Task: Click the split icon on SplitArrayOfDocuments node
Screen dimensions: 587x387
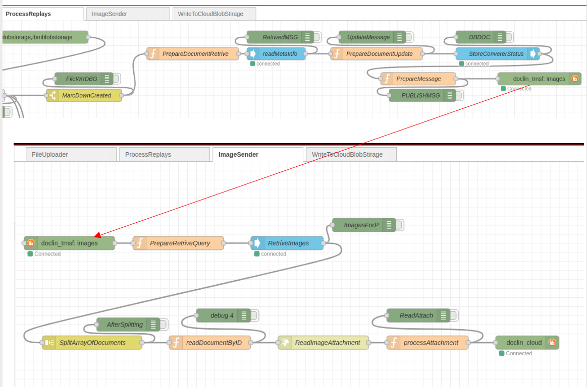Action: point(49,343)
